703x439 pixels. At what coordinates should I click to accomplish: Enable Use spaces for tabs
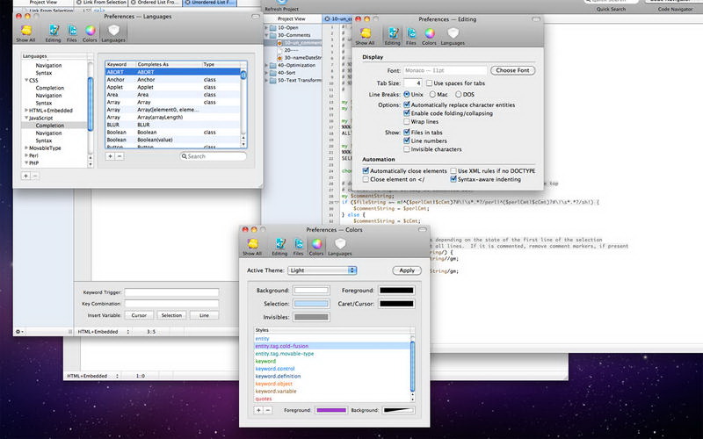[x=430, y=82]
